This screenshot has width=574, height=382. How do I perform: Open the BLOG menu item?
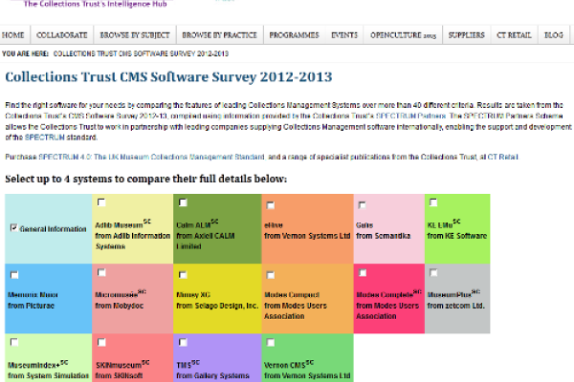tap(554, 35)
